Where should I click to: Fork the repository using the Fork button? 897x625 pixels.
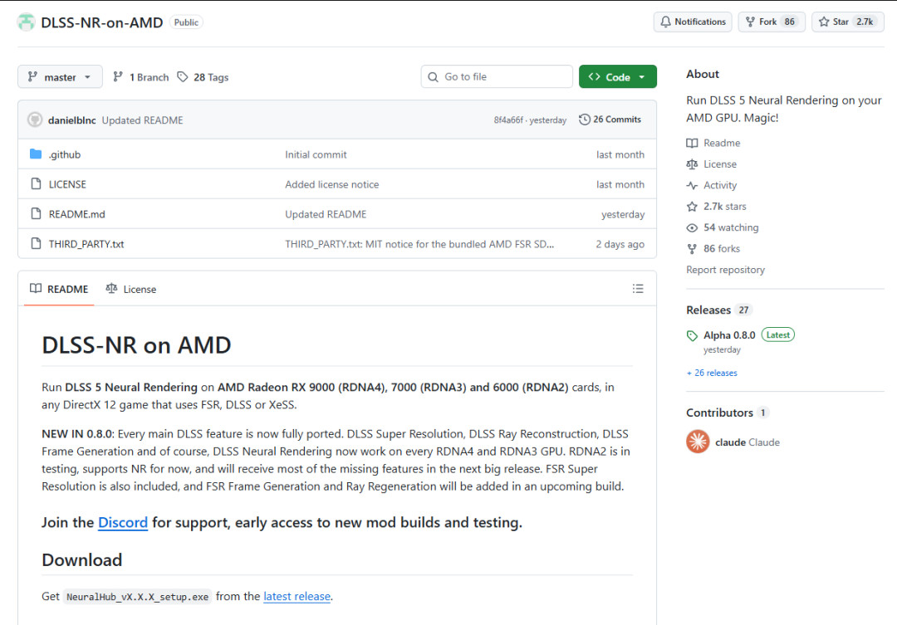click(x=772, y=22)
